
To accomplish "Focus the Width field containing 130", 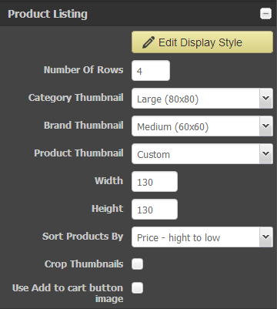I will 155,182.
